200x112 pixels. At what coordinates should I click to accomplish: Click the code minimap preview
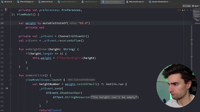196,16
